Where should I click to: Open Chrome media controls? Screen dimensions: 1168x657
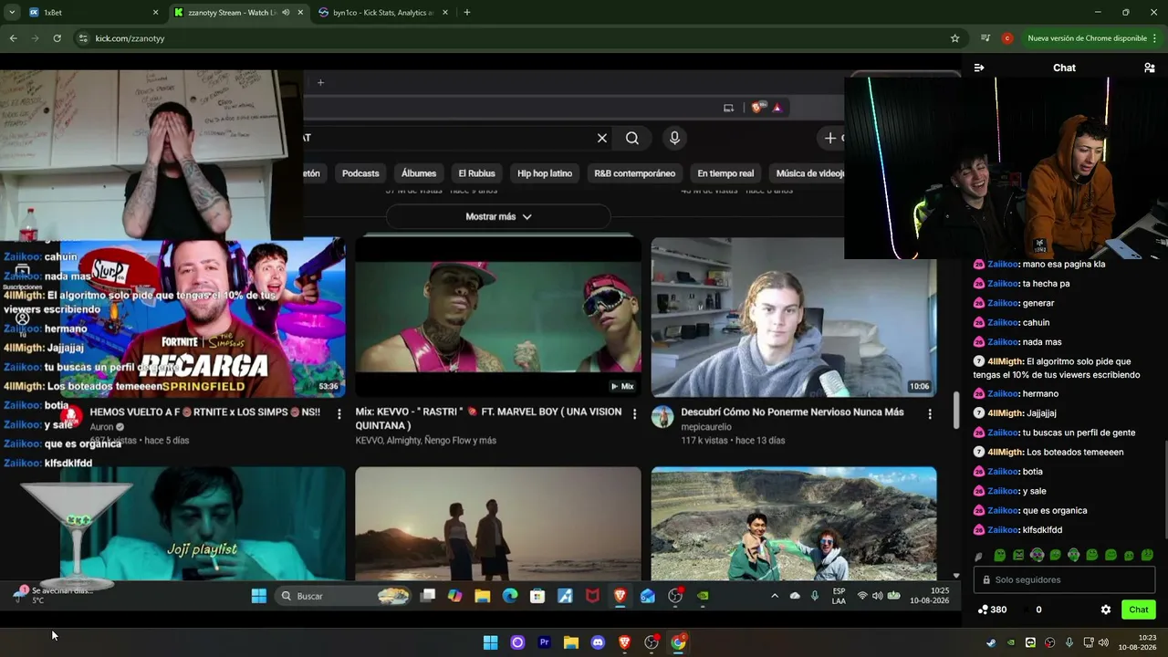pyautogui.click(x=985, y=38)
